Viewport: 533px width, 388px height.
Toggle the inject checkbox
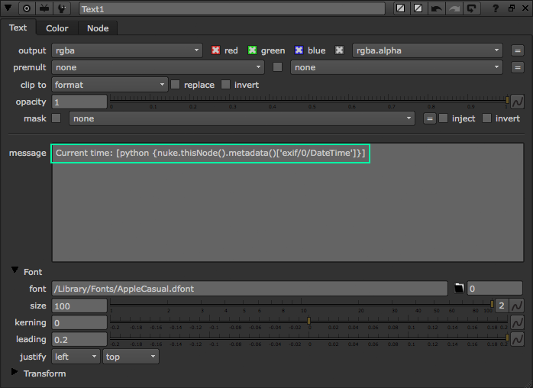tap(443, 118)
